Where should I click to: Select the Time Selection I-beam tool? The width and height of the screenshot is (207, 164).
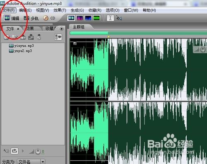[110, 18]
